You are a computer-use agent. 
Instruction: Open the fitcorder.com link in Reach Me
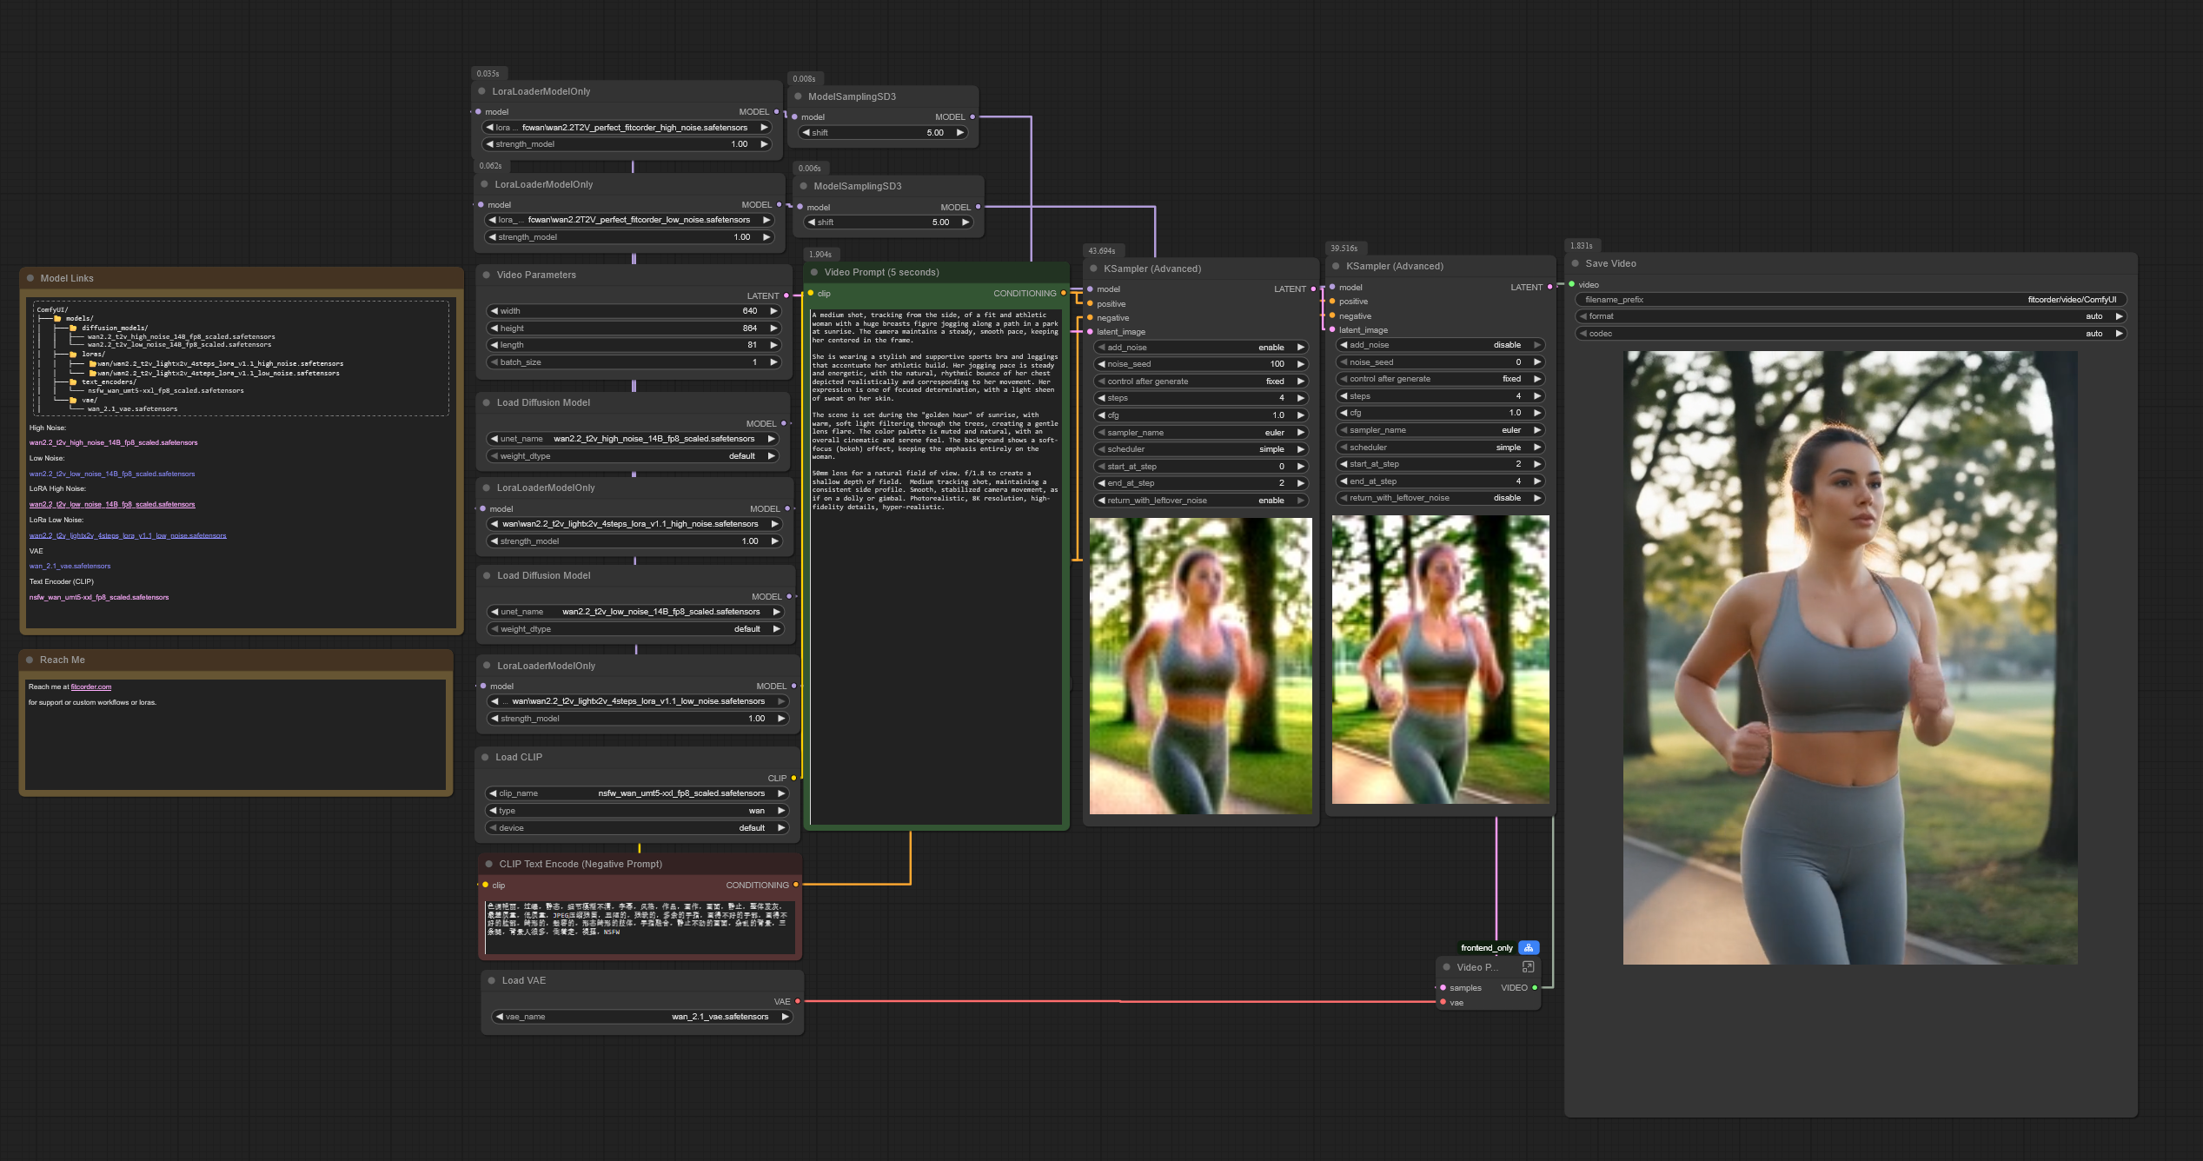(90, 687)
